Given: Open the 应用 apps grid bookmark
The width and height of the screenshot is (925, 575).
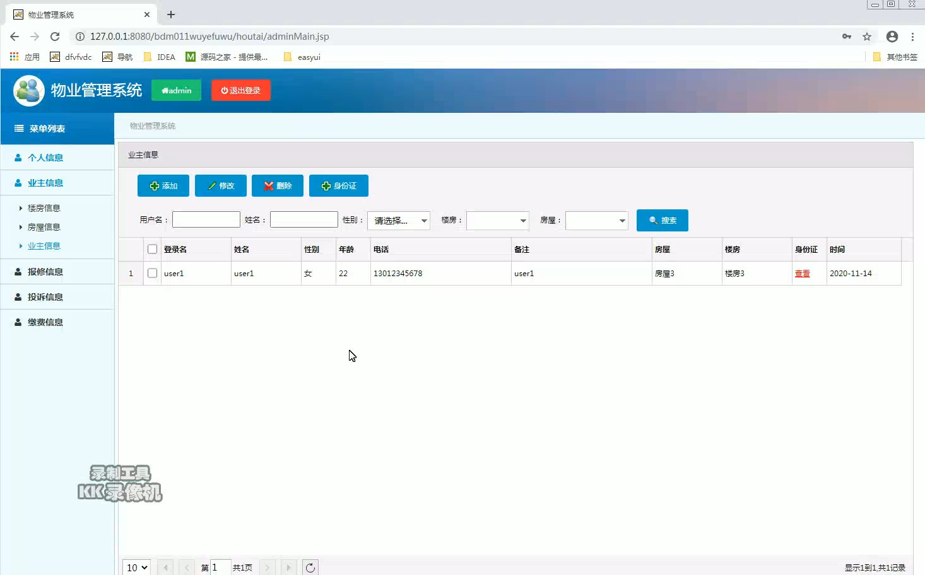Looking at the screenshot, I should coord(25,57).
